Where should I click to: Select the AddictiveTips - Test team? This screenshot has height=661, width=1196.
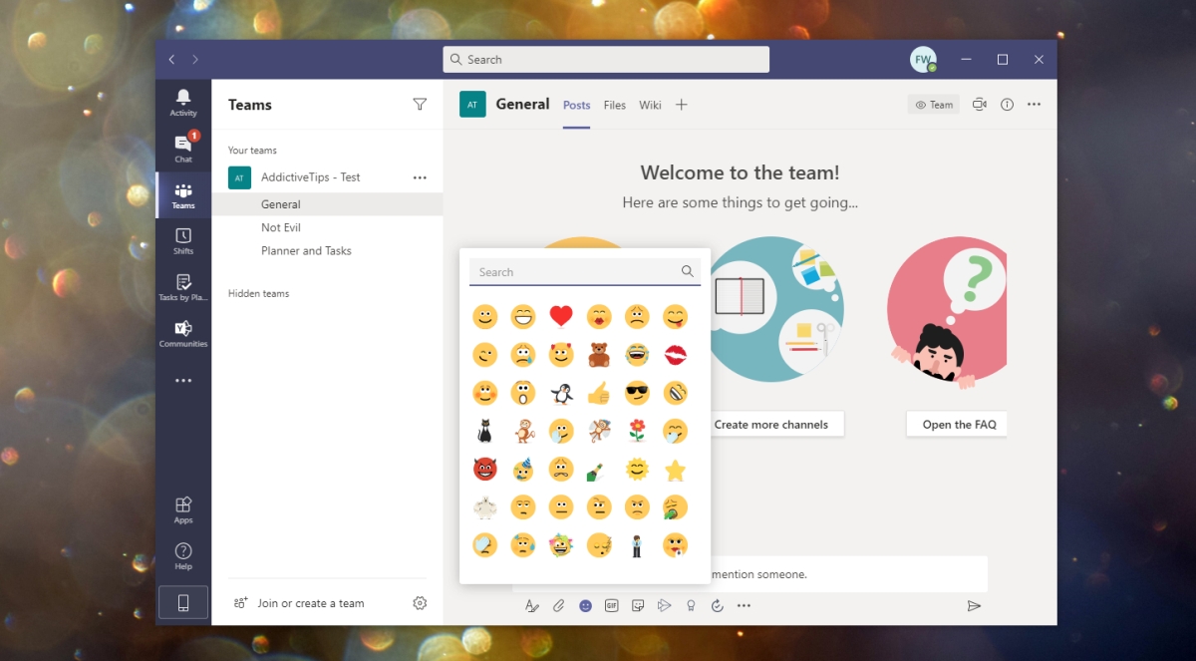pyautogui.click(x=327, y=177)
